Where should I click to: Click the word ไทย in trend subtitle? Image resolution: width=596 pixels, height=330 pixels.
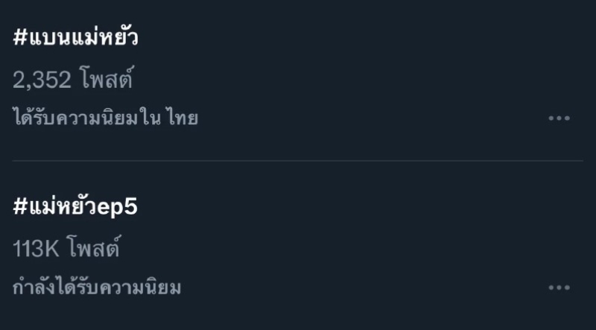coord(183,118)
